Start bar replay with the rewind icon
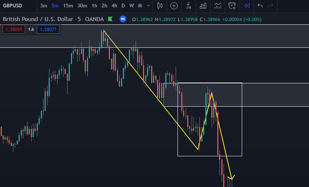This screenshot has width=309, height=187. [247, 6]
